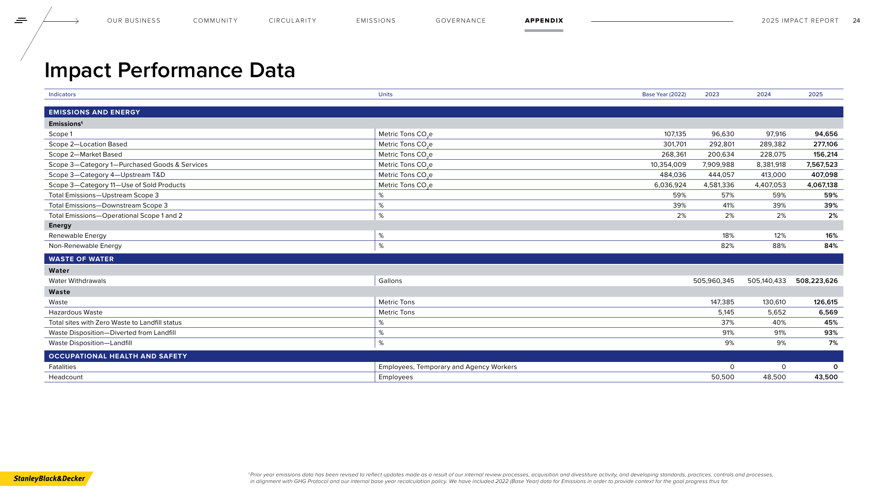The height and width of the screenshot is (499, 887).
Task: Click the 2025 Impact Report header text
Action: point(800,21)
